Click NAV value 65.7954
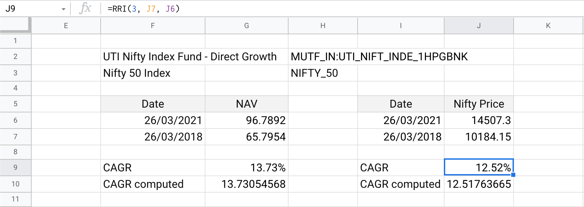The height and width of the screenshot is (207, 584). 247,137
